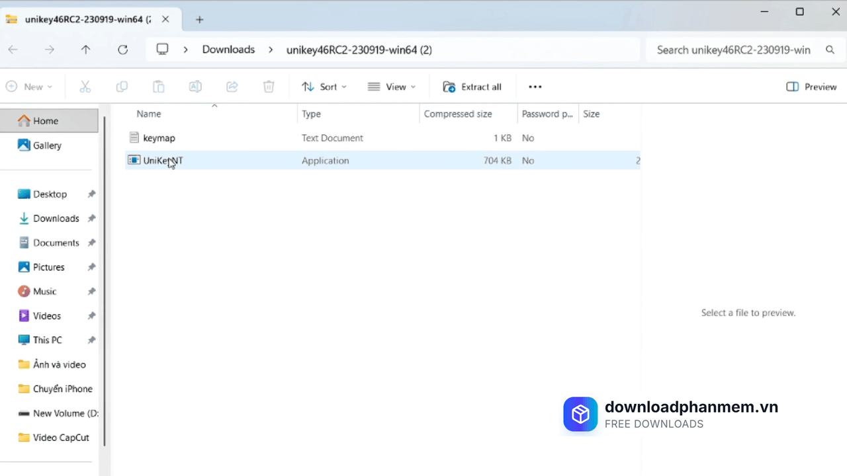This screenshot has height=476, width=847.
Task: Click the Rename icon in toolbar
Action: pyautogui.click(x=195, y=87)
